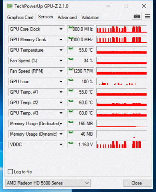Open the GPU Memory Clock dropdown

61,40
